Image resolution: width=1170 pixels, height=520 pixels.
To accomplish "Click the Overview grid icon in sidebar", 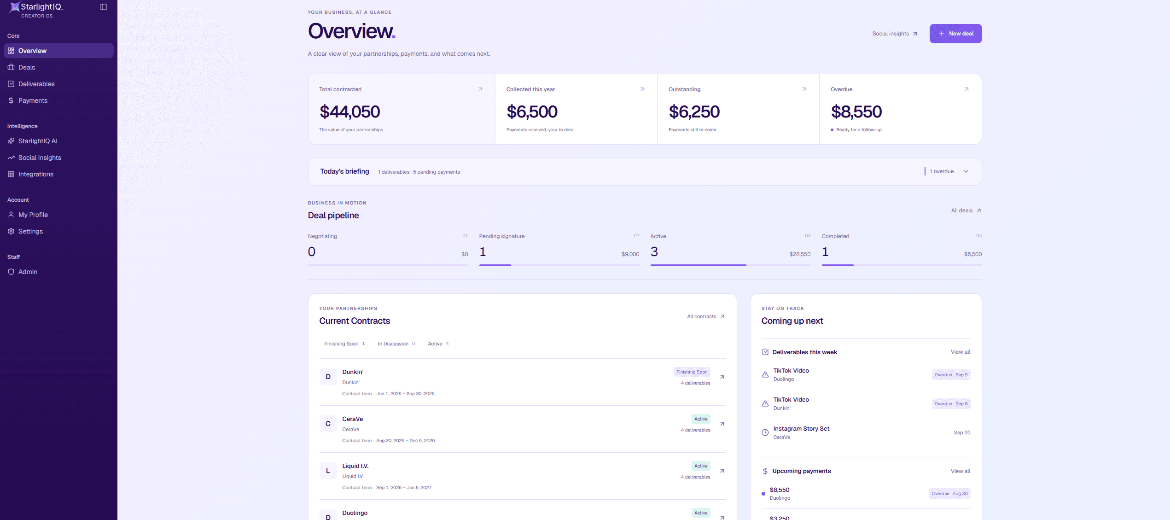I will click(11, 51).
